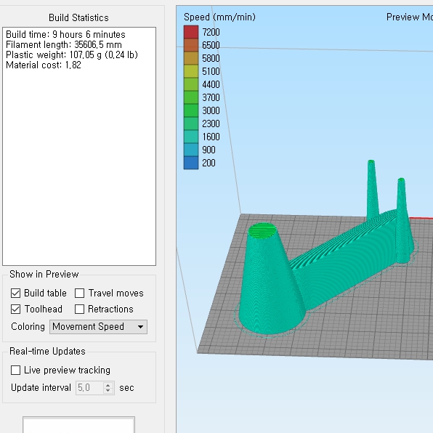Select the yellow 5100 legend color
Screen dimensions: 433x433
191,71
